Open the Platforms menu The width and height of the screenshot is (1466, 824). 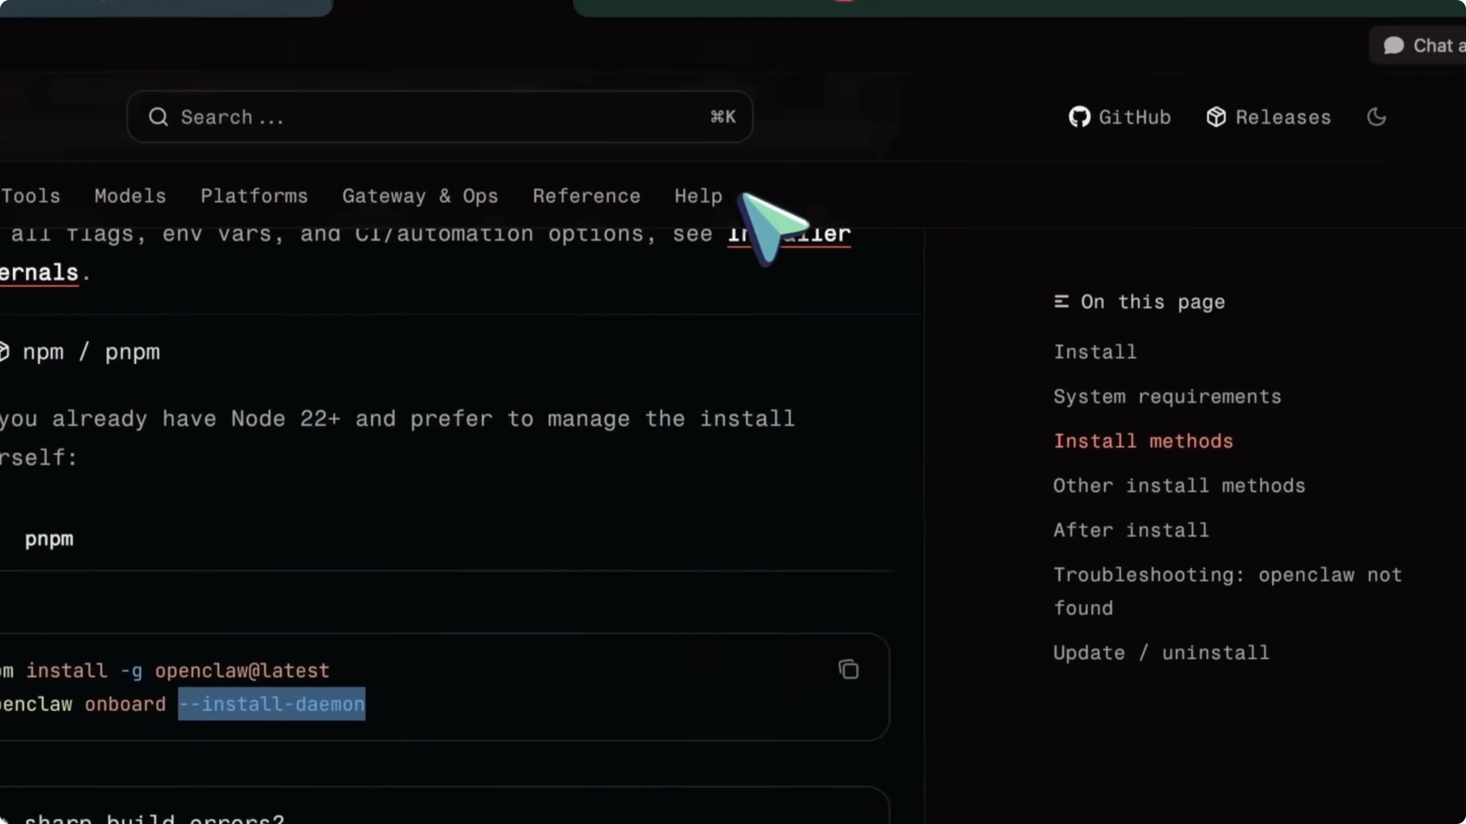254,195
